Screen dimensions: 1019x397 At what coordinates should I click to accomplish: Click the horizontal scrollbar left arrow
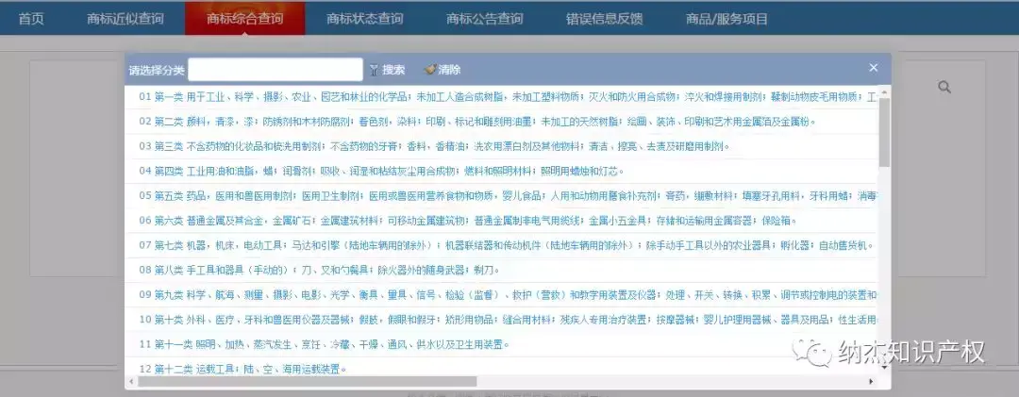pos(131,381)
